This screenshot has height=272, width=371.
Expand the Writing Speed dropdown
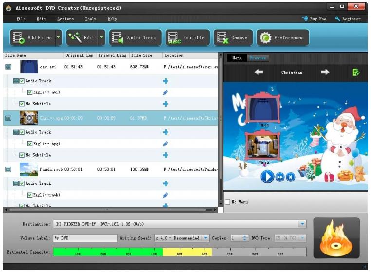tap(205, 238)
